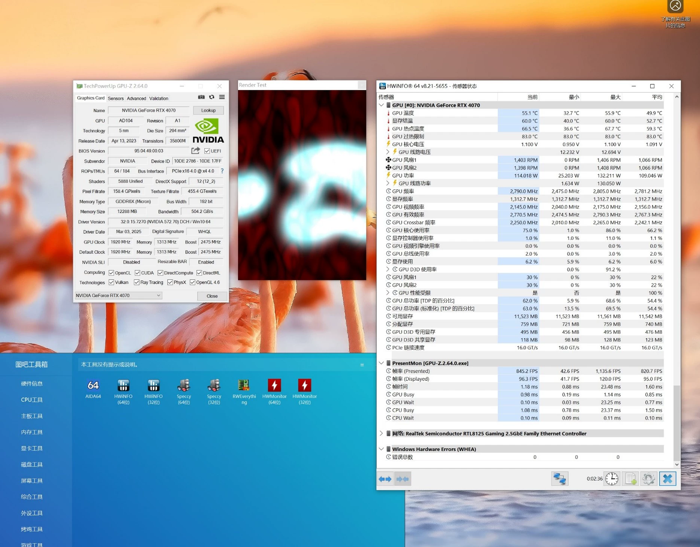The height and width of the screenshot is (547, 700).
Task: Expand the RealTek network sensor group
Action: (x=381, y=434)
